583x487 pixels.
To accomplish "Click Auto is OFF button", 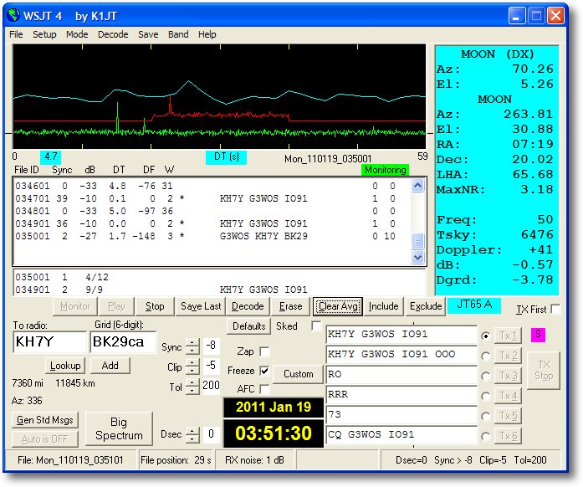I will (45, 439).
